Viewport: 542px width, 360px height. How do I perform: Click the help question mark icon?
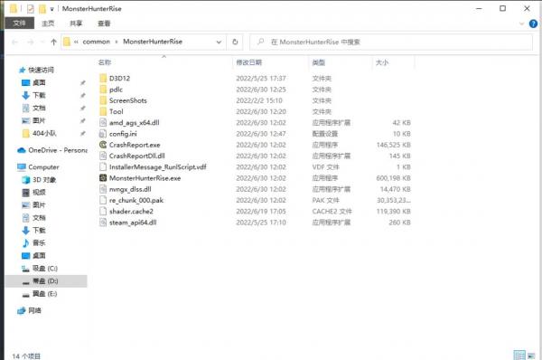pos(533,24)
